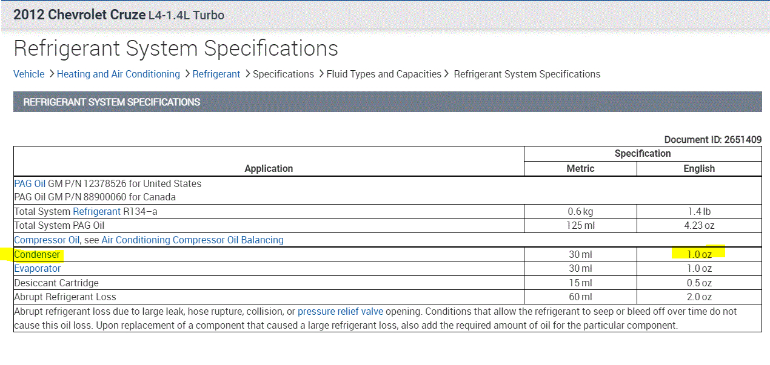770x365 pixels.
Task: Click Refrigerant link in Total System row
Action: click(x=96, y=211)
